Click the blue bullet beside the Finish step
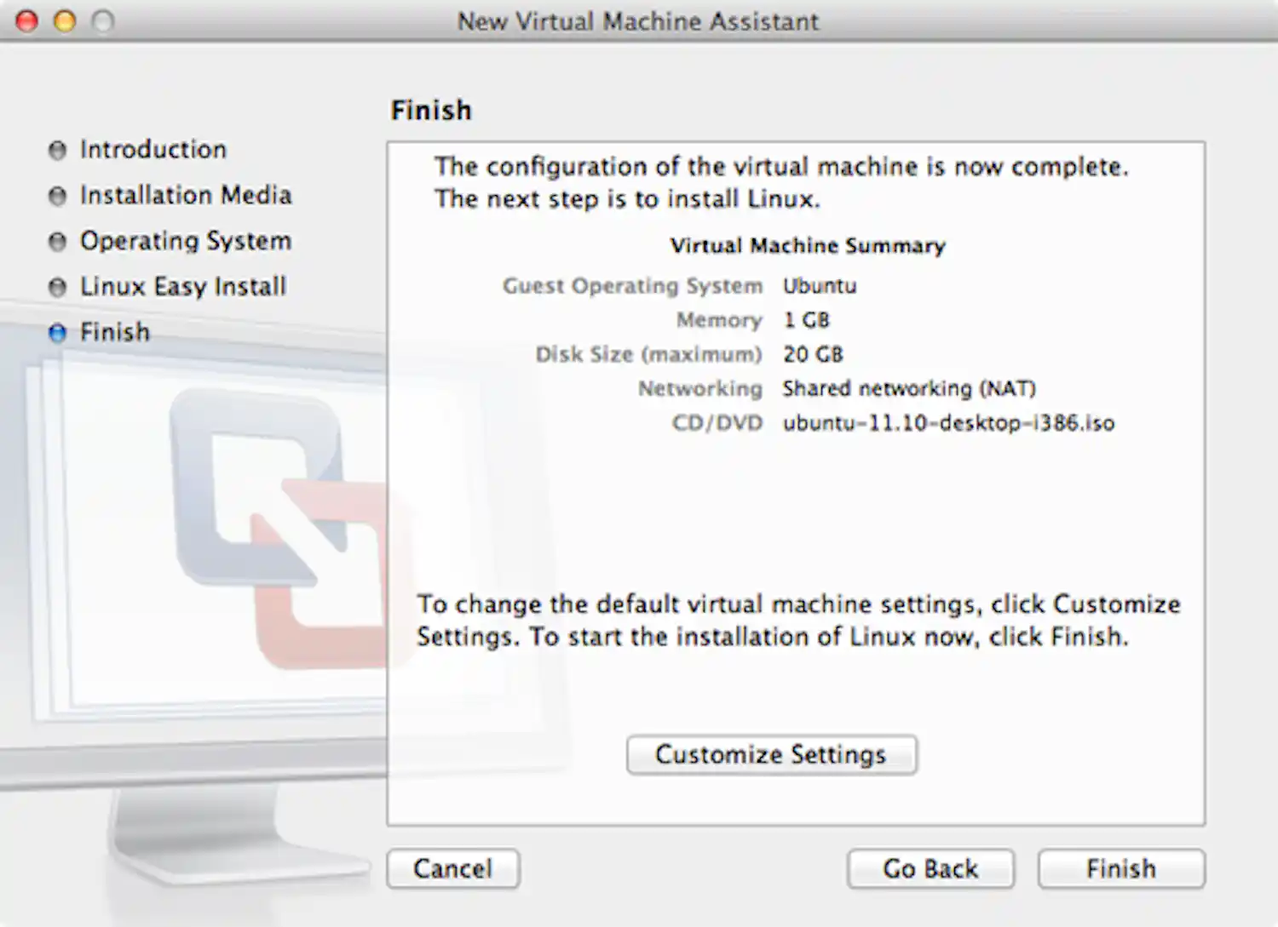 57,333
